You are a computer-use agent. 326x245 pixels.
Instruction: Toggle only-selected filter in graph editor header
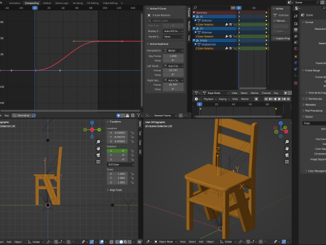119,116
